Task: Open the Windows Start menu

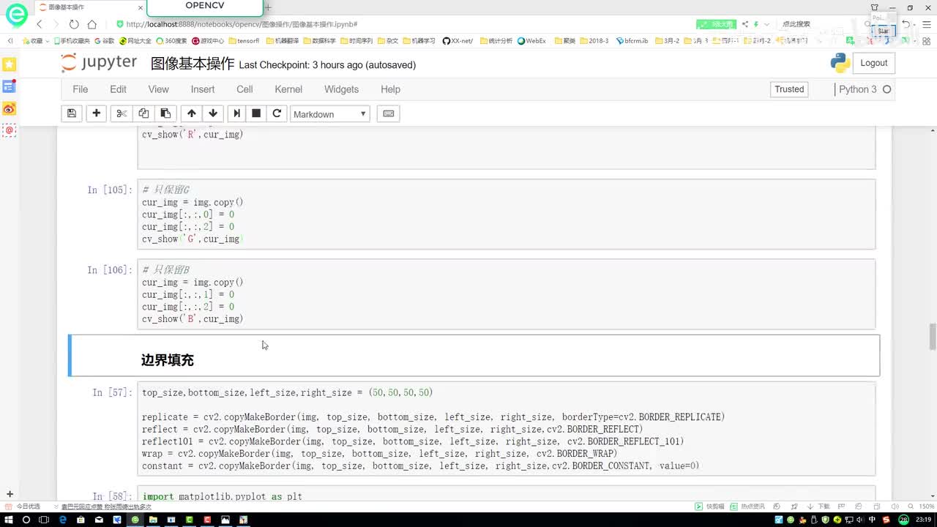Action: (x=9, y=520)
